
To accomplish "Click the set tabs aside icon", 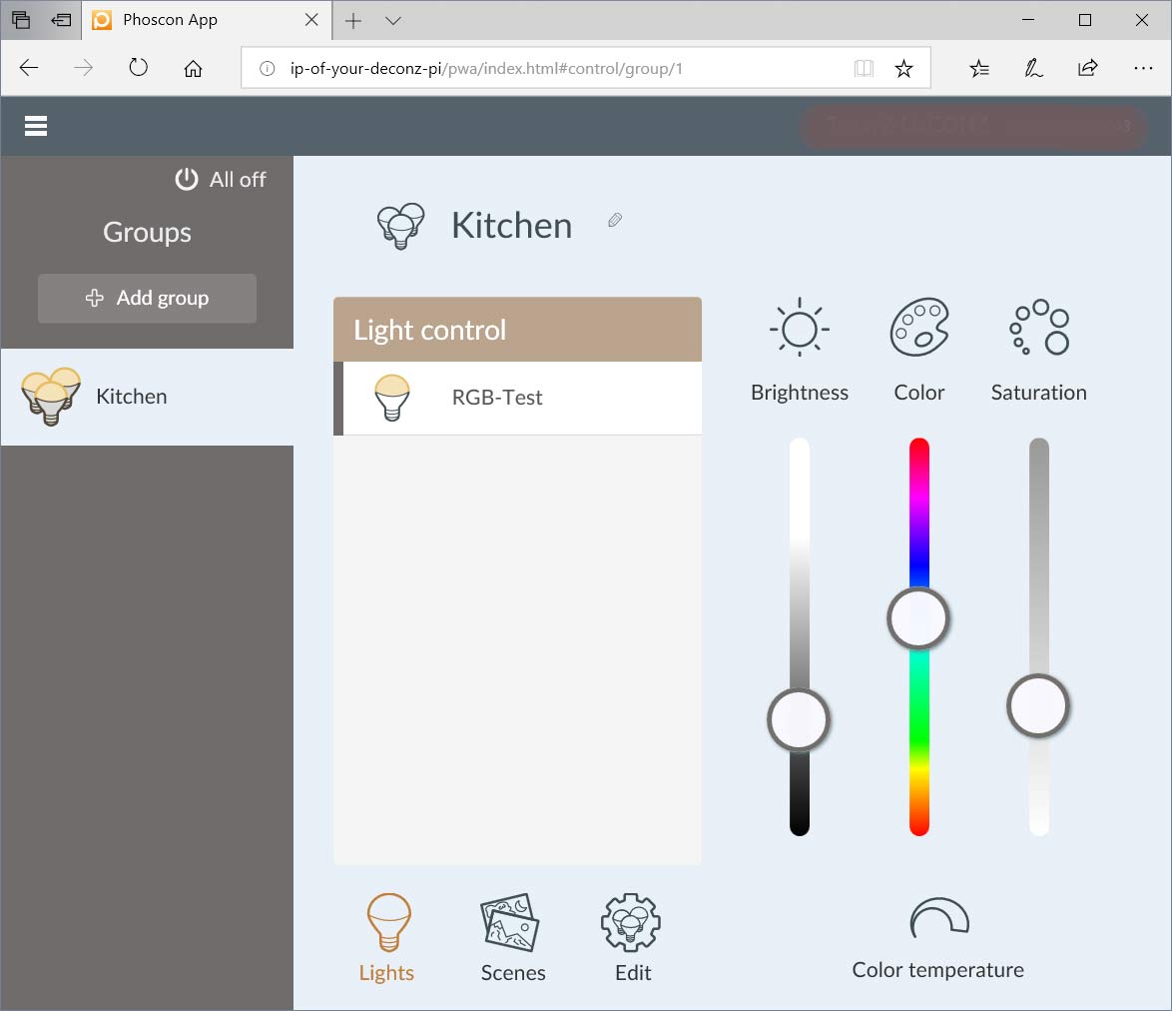I will 61,20.
